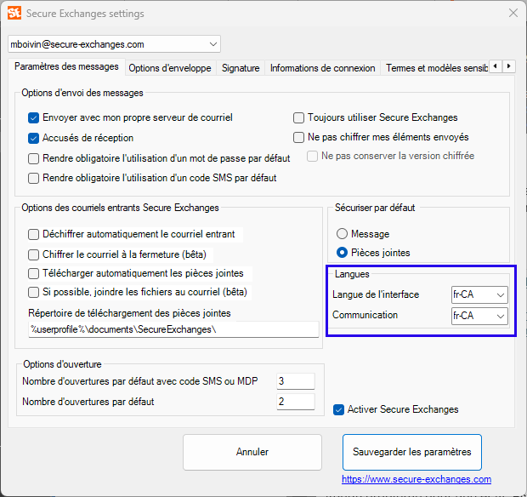Click the Secure Exchanges logo icon in title bar
The image size is (527, 497).
point(14,13)
